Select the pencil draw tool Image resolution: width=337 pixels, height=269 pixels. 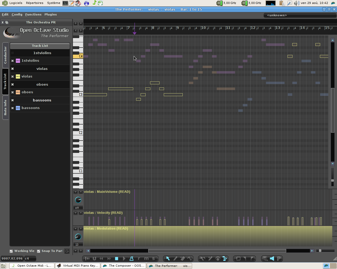[175, 259]
